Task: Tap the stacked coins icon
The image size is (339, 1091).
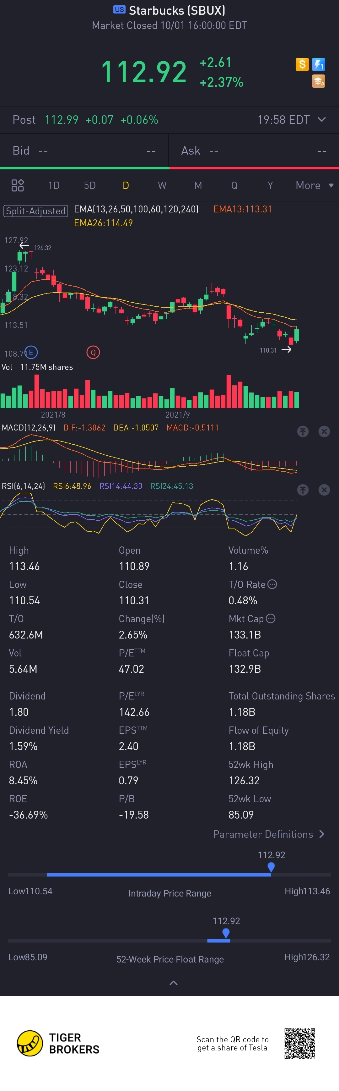Action: (318, 81)
